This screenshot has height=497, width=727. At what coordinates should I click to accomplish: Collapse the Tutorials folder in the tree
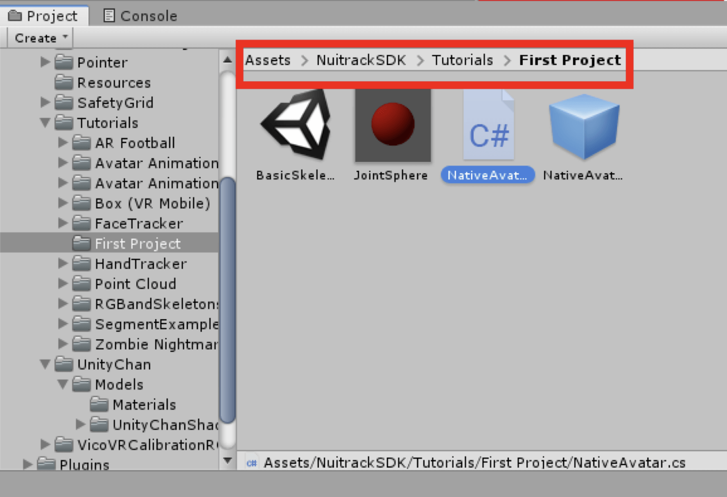[x=45, y=123]
